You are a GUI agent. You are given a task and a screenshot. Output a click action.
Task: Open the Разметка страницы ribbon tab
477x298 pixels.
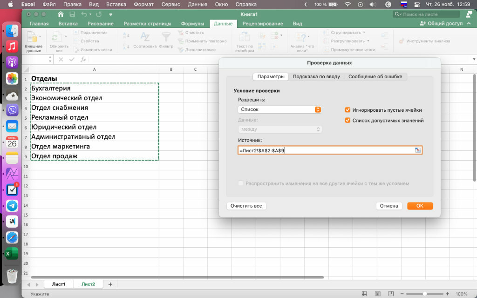point(147,24)
